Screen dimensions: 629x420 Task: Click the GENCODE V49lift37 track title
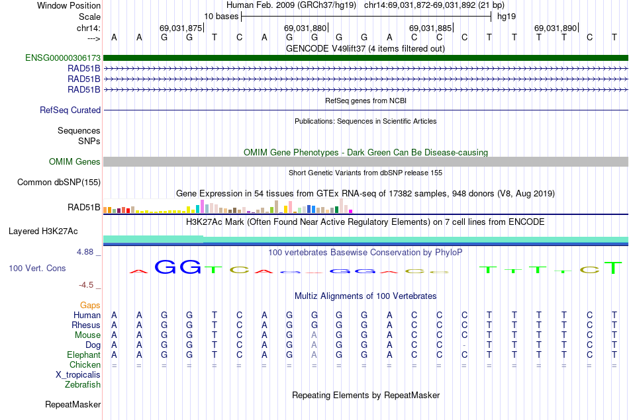tap(365, 48)
